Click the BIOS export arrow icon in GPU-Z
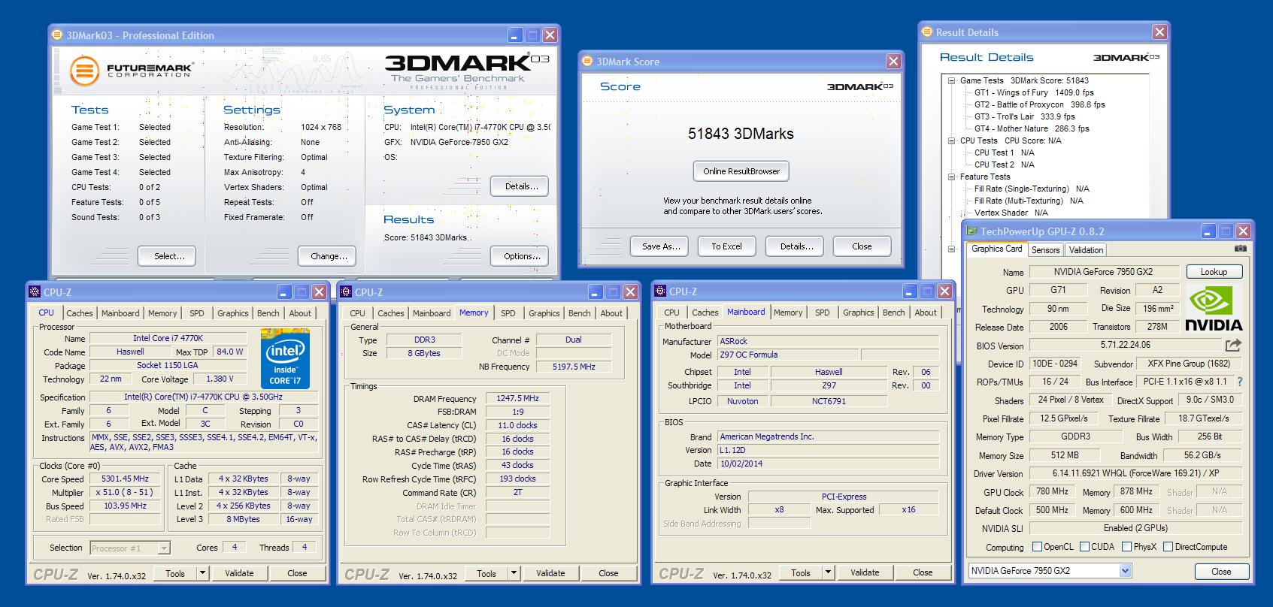Image resolution: width=1273 pixels, height=607 pixels. click(x=1233, y=345)
